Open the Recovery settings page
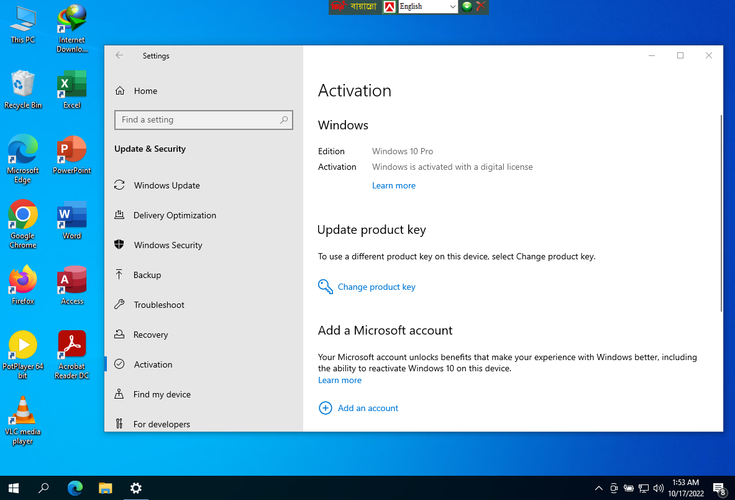Viewport: 735px width, 500px height. click(x=150, y=335)
